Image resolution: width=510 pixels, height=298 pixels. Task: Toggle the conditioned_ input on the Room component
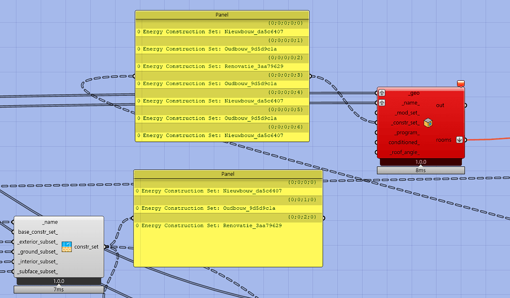pos(404,142)
